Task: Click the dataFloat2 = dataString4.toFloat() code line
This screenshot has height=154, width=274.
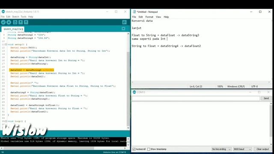Action: coord(35,105)
